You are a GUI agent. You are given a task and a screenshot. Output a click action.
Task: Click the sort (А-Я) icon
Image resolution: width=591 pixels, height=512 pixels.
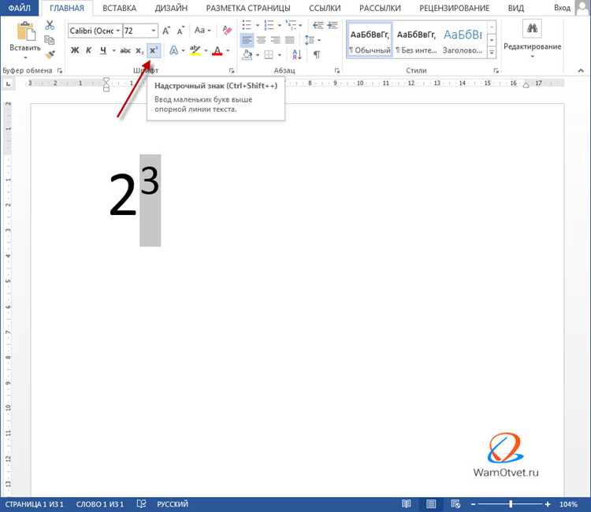click(297, 55)
